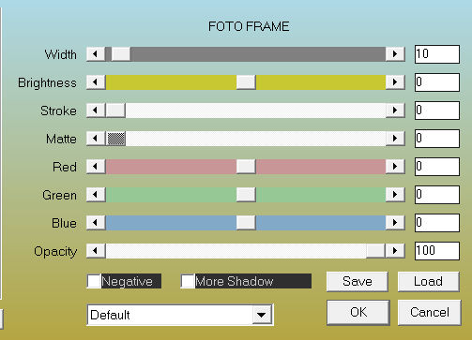Screen dimensions: 472x340
Task: Click the Opacity value field showing 100
Action: point(437,251)
